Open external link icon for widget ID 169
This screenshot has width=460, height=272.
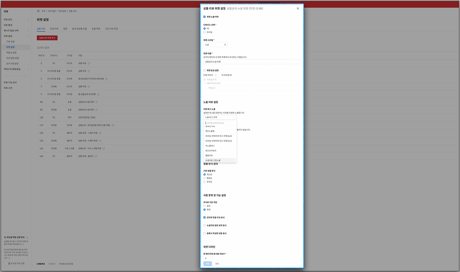(96, 156)
